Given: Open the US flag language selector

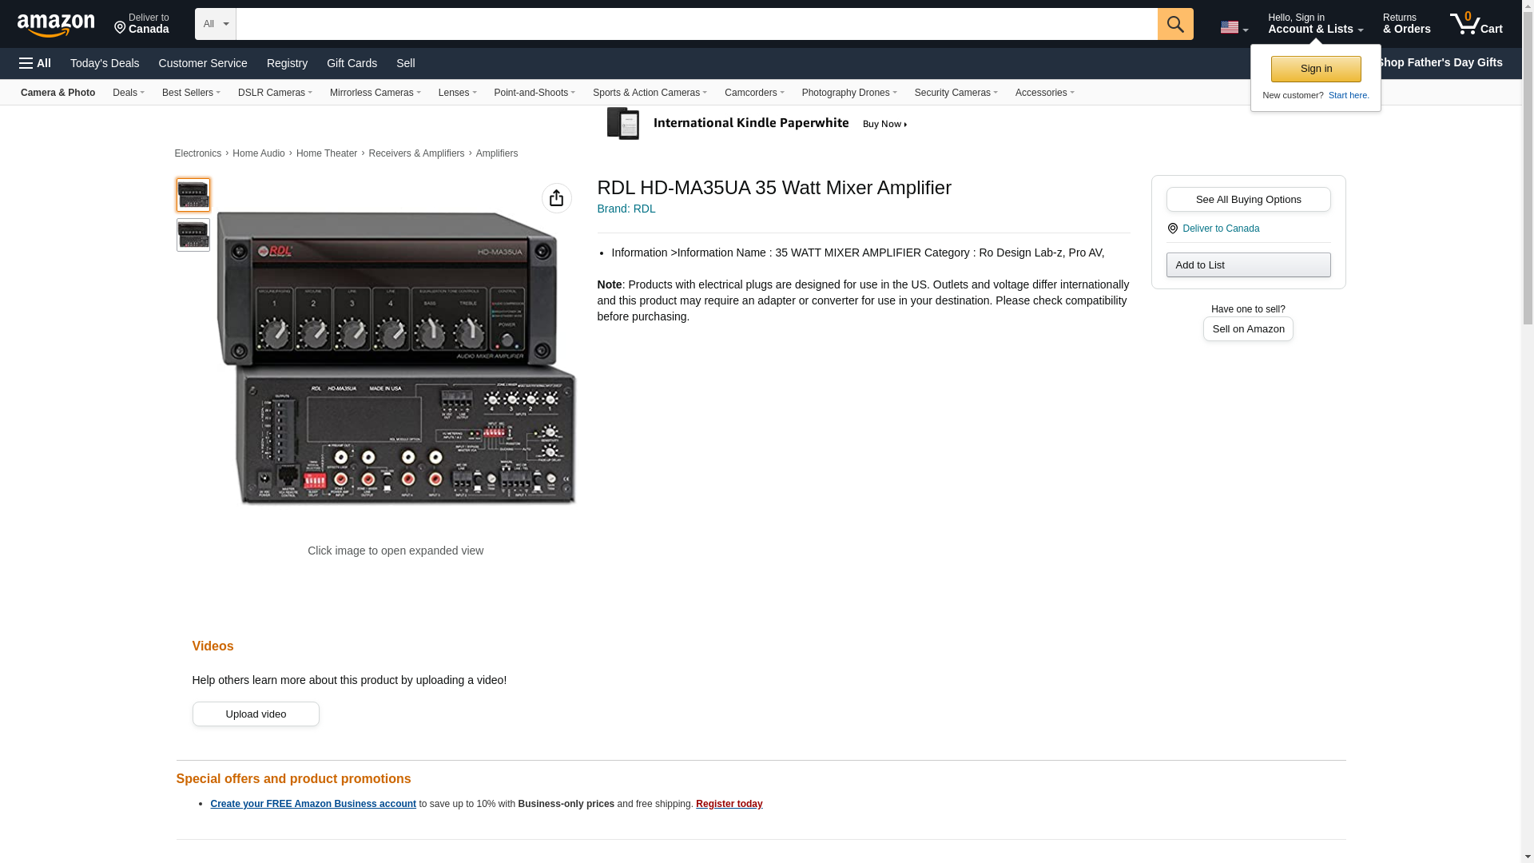Looking at the screenshot, I should (1233, 27).
